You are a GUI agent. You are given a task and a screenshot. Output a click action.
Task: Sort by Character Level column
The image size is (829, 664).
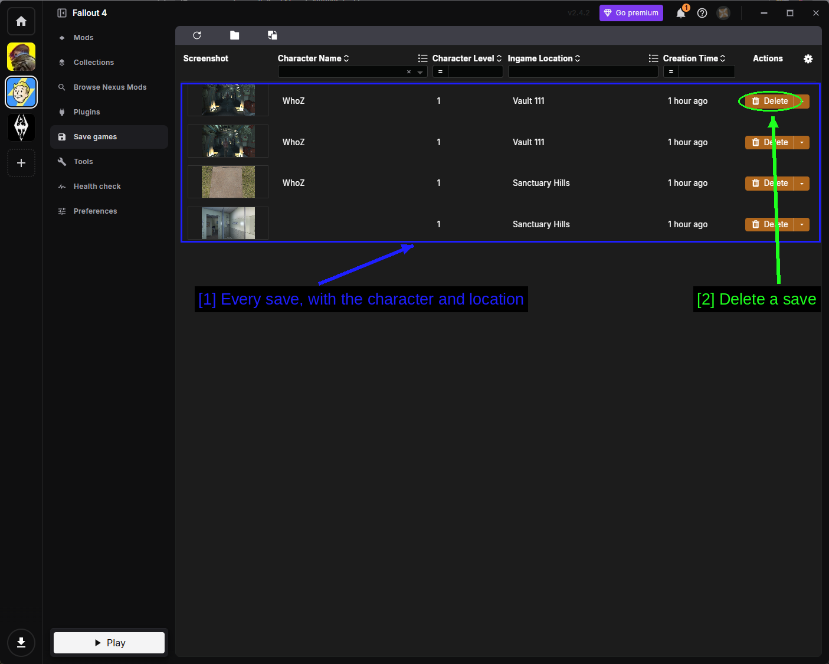[467, 58]
